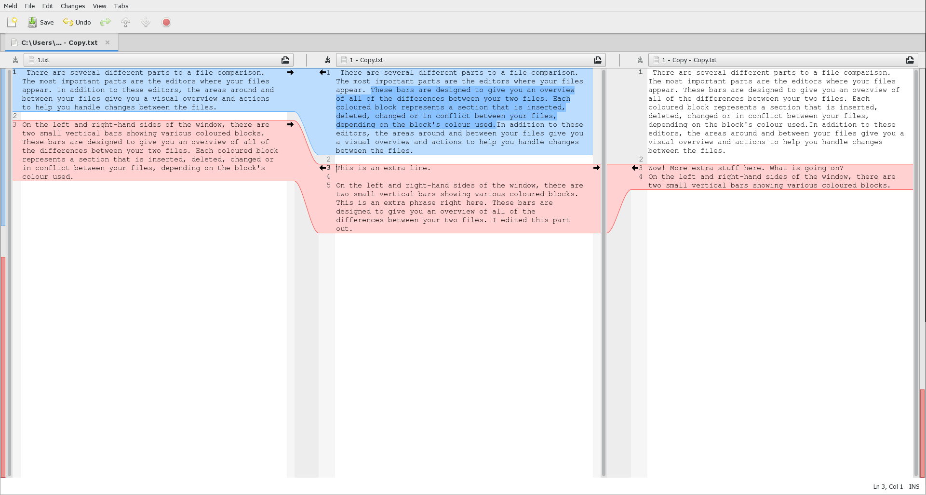Push 'This is an extra line' right
Viewport: 926px width, 495px height.
coord(596,168)
